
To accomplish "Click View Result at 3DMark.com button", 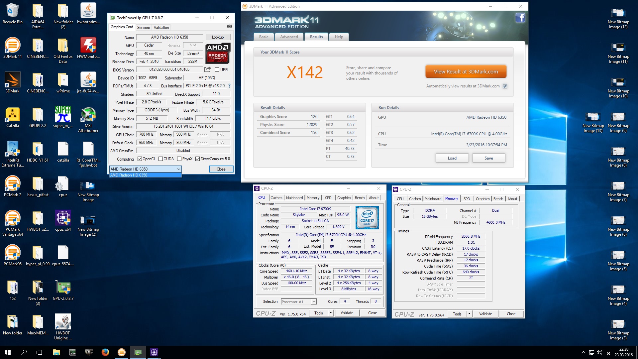I will [466, 71].
